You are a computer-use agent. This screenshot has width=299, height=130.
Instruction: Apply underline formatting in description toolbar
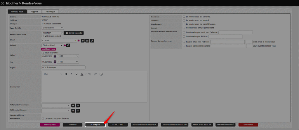click(x=76, y=74)
